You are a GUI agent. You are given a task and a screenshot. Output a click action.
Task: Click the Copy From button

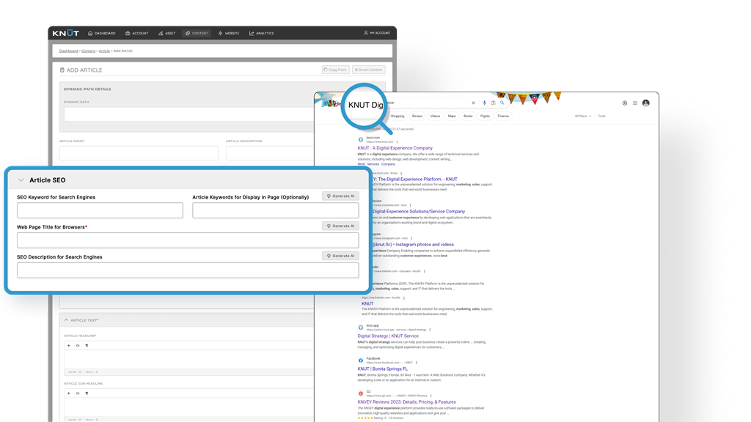tap(335, 70)
